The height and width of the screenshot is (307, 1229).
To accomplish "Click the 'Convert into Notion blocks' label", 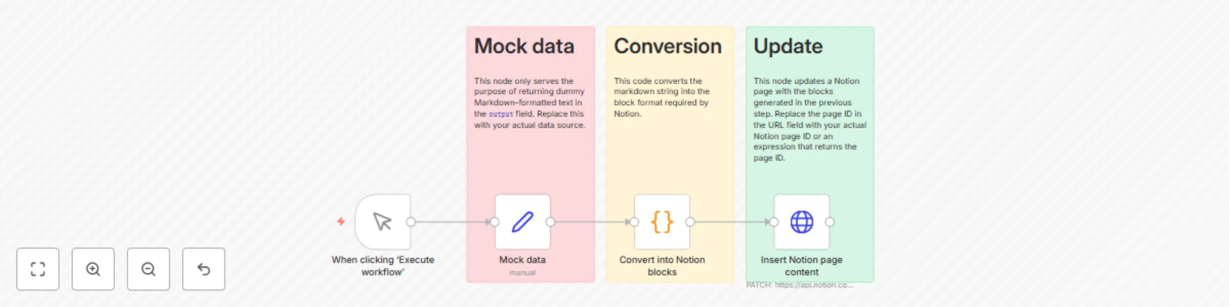I will pos(662,266).
